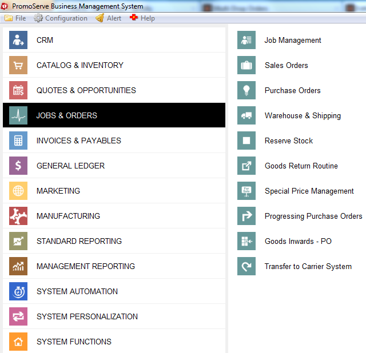Click the Invoices & Payables calculator icon
The height and width of the screenshot is (353, 366).
pyautogui.click(x=18, y=141)
